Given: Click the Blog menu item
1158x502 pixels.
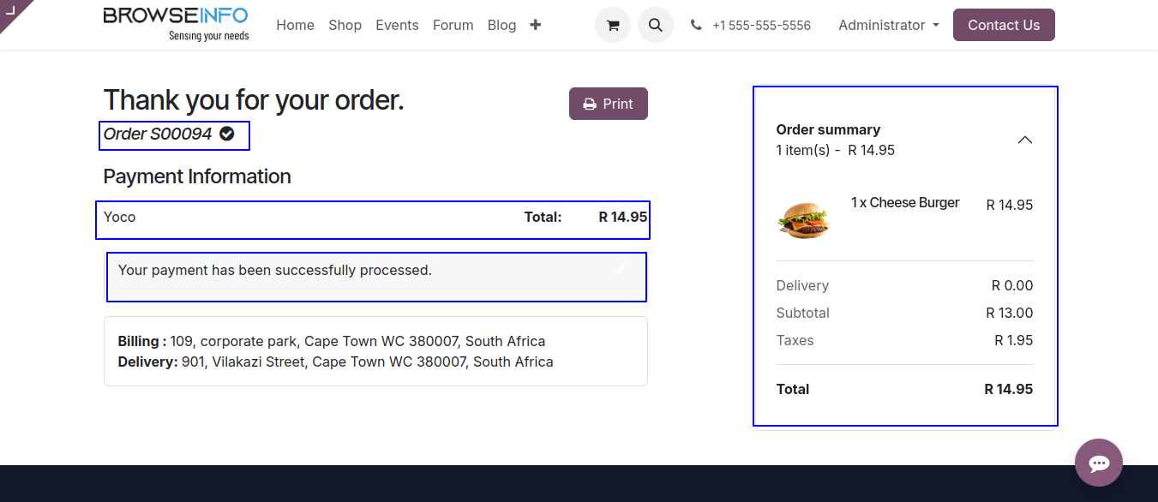Looking at the screenshot, I should pyautogui.click(x=501, y=25).
